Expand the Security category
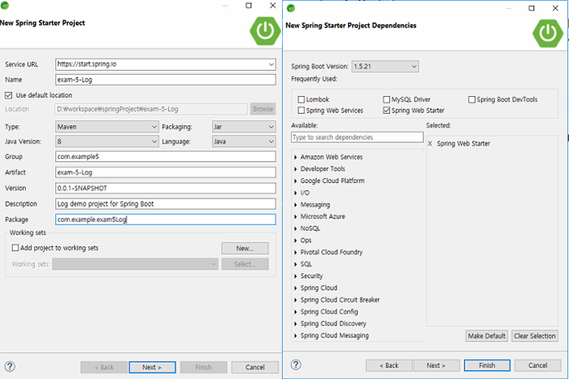 pos(295,276)
